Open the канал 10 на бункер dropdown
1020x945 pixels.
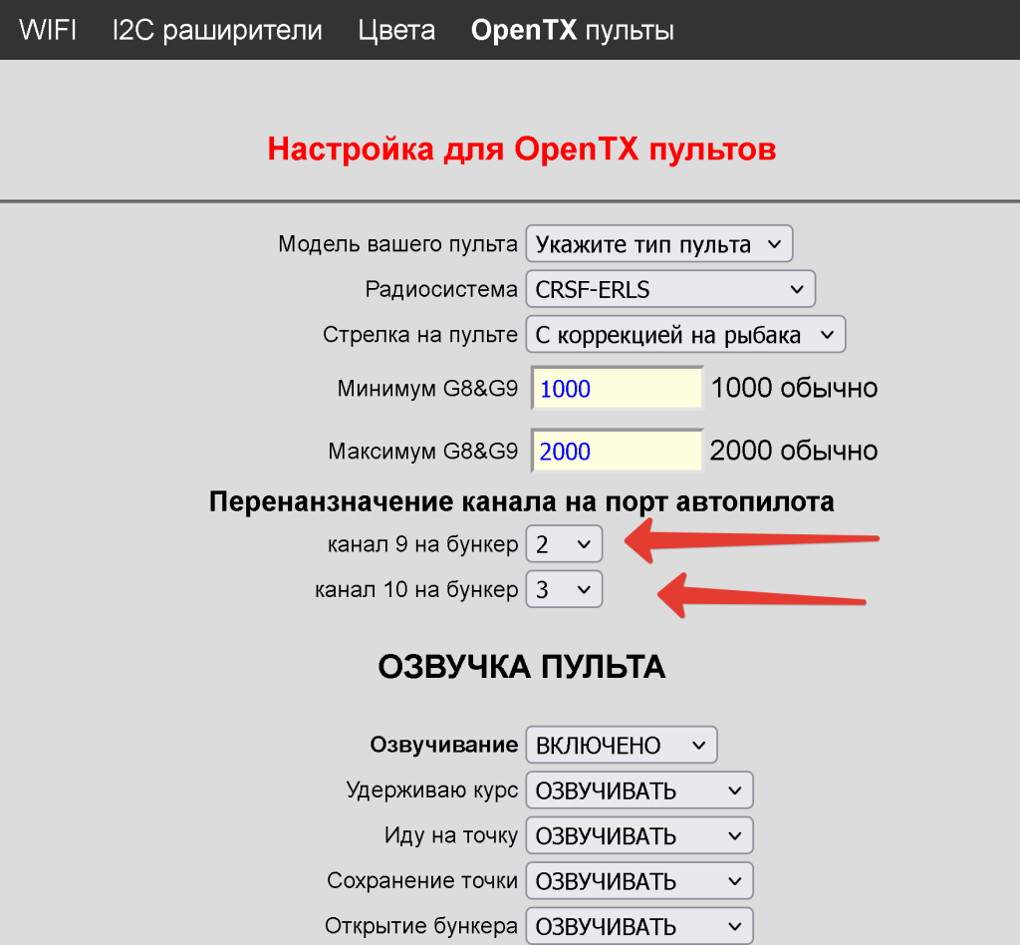[x=564, y=589]
